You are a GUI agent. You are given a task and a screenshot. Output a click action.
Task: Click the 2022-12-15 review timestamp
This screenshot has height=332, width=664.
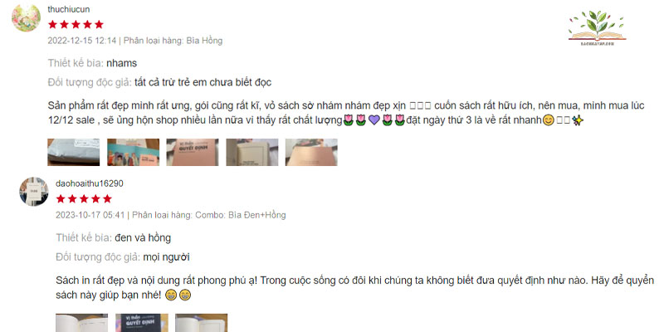[x=81, y=41]
